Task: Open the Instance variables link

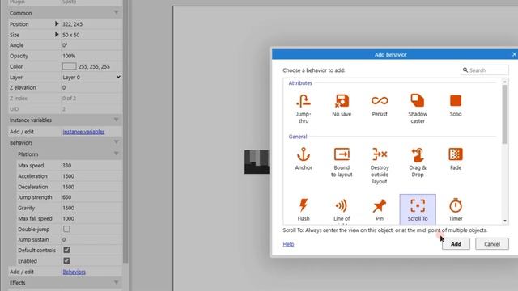Action: tap(83, 132)
